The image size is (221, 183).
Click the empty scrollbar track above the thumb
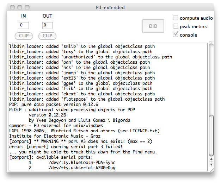point(211,77)
